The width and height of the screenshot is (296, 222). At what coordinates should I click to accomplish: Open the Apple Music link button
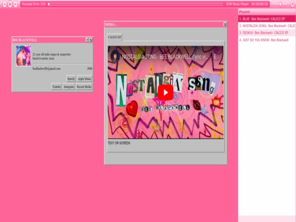point(84,79)
